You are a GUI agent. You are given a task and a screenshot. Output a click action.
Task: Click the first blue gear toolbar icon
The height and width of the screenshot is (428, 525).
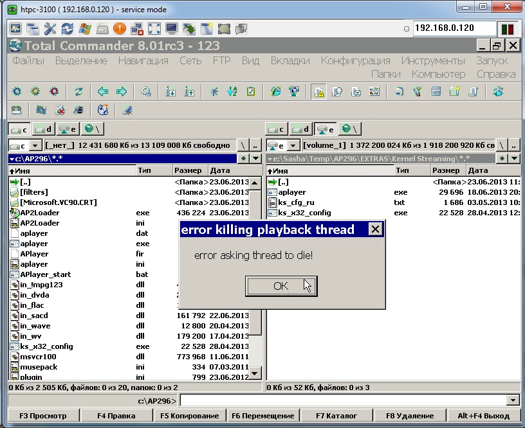pyautogui.click(x=17, y=91)
